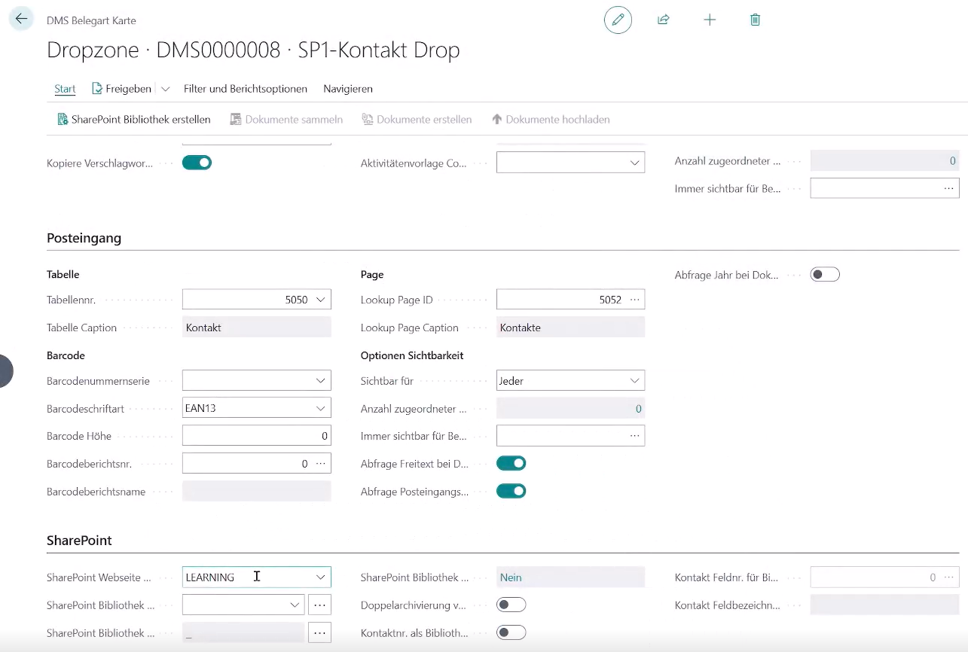Screen dimensions: 968x652
Task: Open the Navigieren menu
Action: pos(347,89)
